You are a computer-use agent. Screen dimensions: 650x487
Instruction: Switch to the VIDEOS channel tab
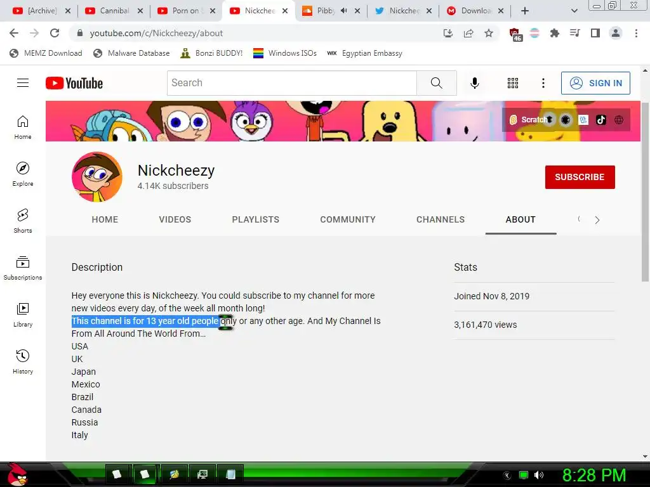coord(175,219)
